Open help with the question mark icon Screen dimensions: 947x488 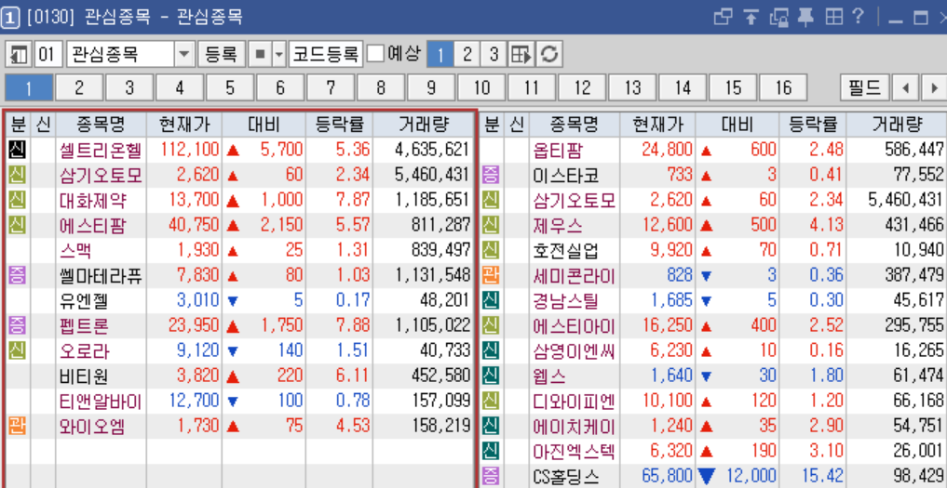[x=859, y=17]
